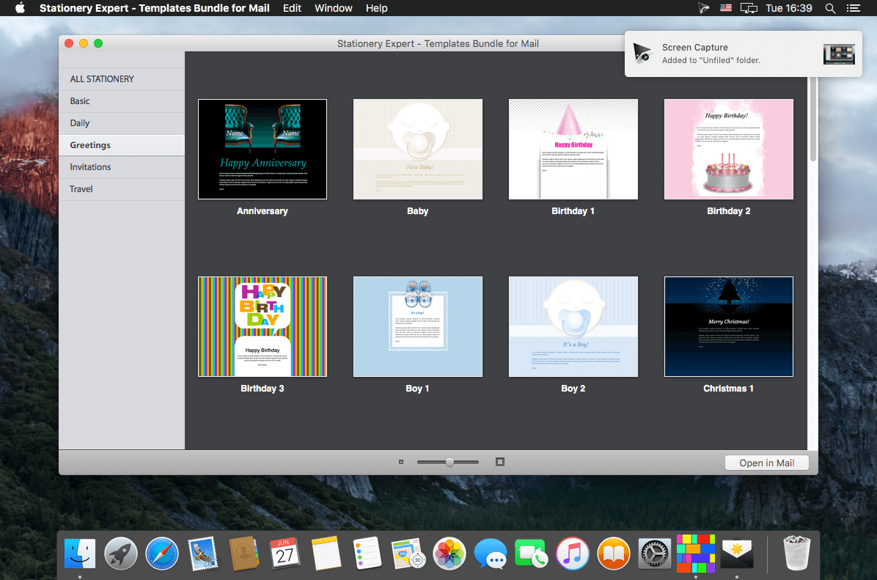Viewport: 877px width, 580px height.
Task: Open the Trash in the Dock
Action: pyautogui.click(x=796, y=553)
